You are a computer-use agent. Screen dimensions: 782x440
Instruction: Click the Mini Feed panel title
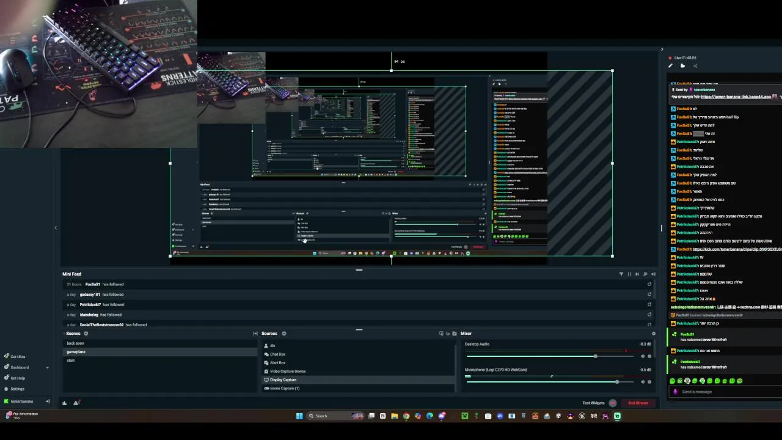point(71,274)
